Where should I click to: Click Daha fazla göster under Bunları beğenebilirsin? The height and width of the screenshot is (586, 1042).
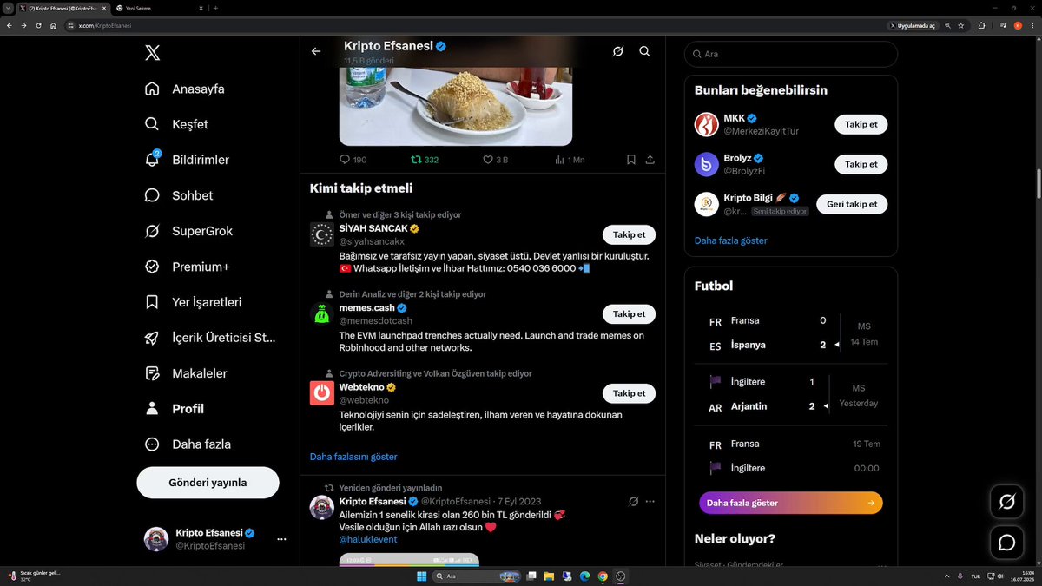coord(731,240)
